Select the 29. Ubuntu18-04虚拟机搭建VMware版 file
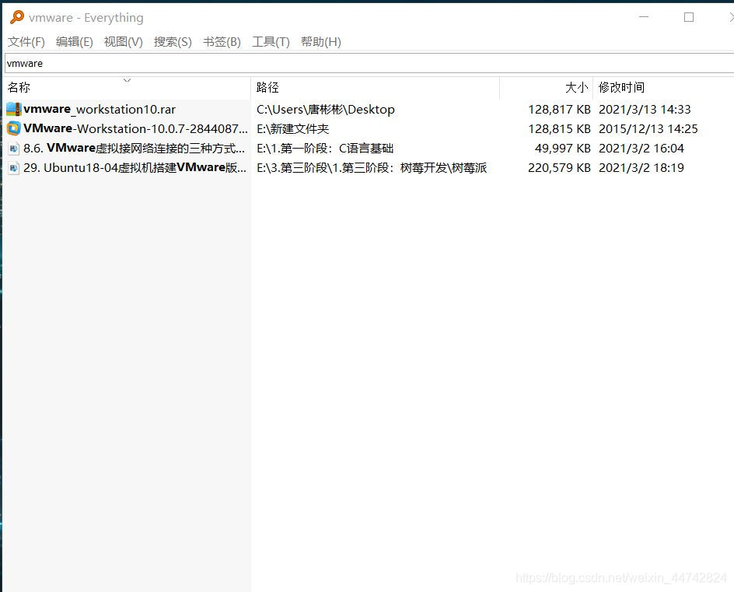The image size is (734, 592). tap(135, 168)
